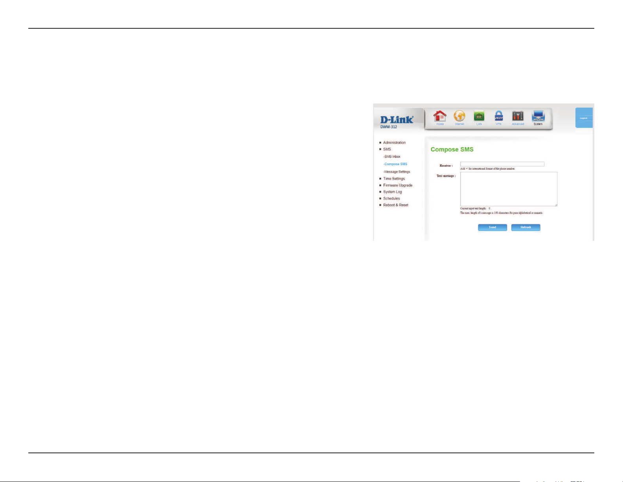Image resolution: width=623 pixels, height=482 pixels.
Task: Select Firmware Upgrade in the sidebar
Action: 398,185
